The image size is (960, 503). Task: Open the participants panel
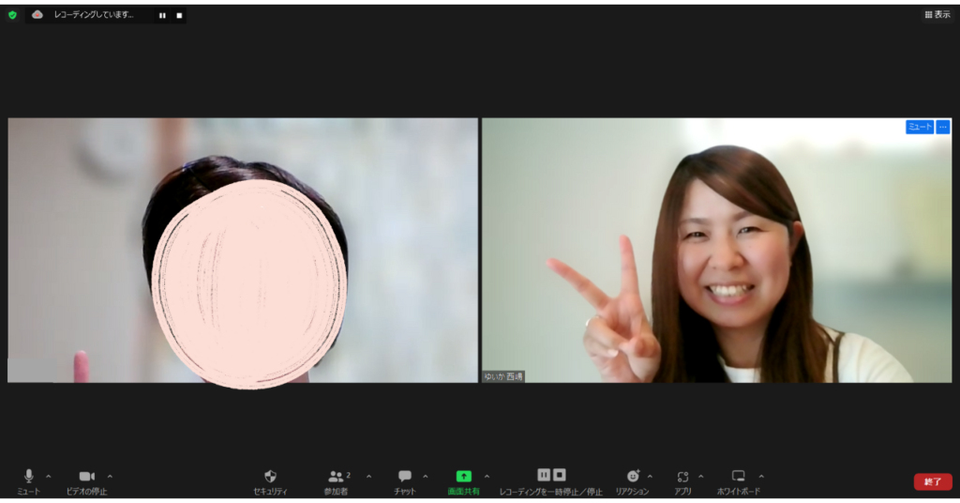[336, 477]
